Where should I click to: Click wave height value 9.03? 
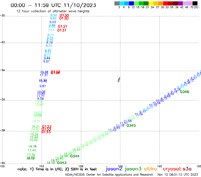coord(53,22)
